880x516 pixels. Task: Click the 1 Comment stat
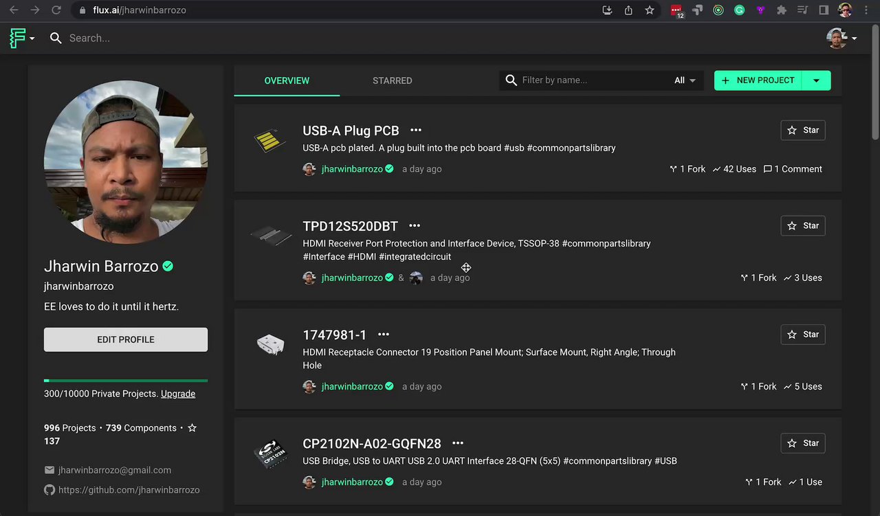click(793, 169)
